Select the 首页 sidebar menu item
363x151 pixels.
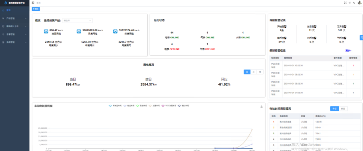coord(15,10)
